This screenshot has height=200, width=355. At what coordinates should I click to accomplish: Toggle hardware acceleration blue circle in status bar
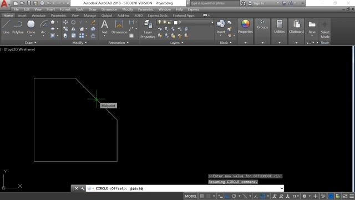[x=331, y=196]
